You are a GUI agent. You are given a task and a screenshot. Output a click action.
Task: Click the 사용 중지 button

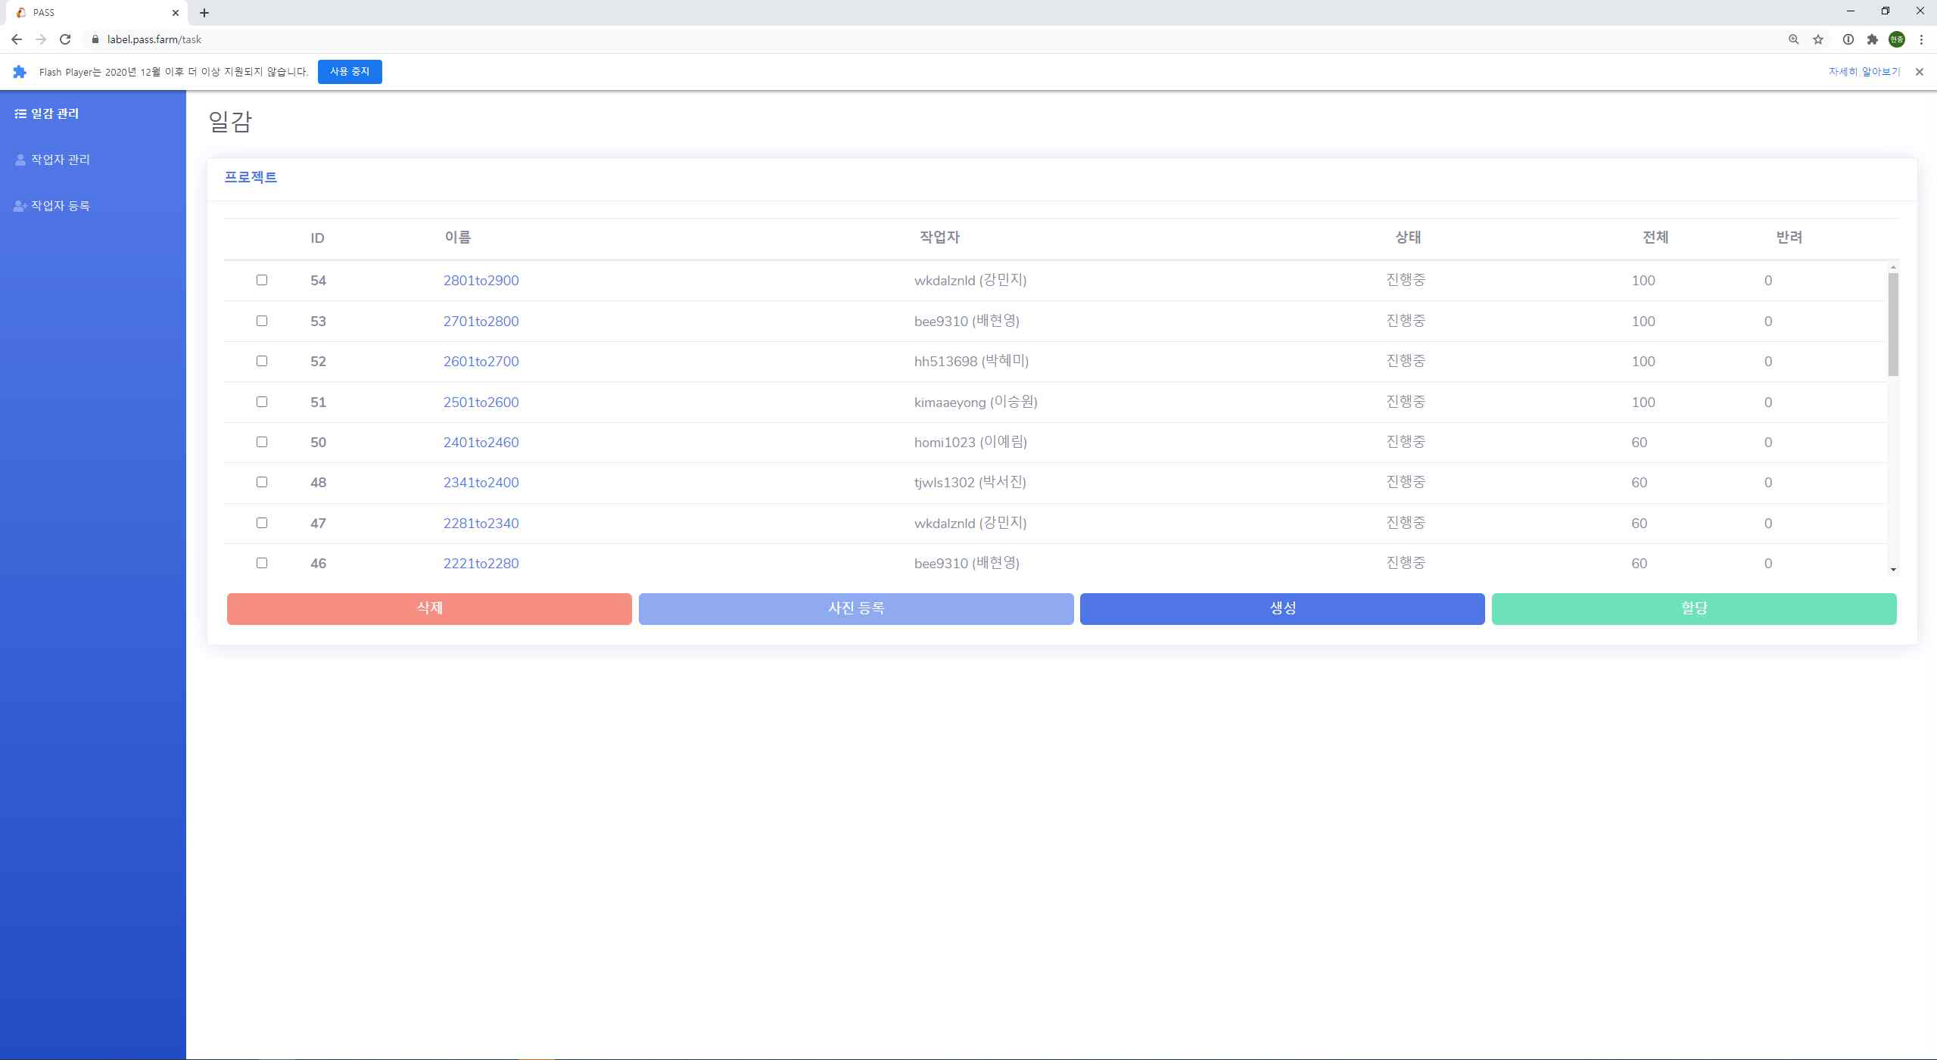click(x=350, y=72)
